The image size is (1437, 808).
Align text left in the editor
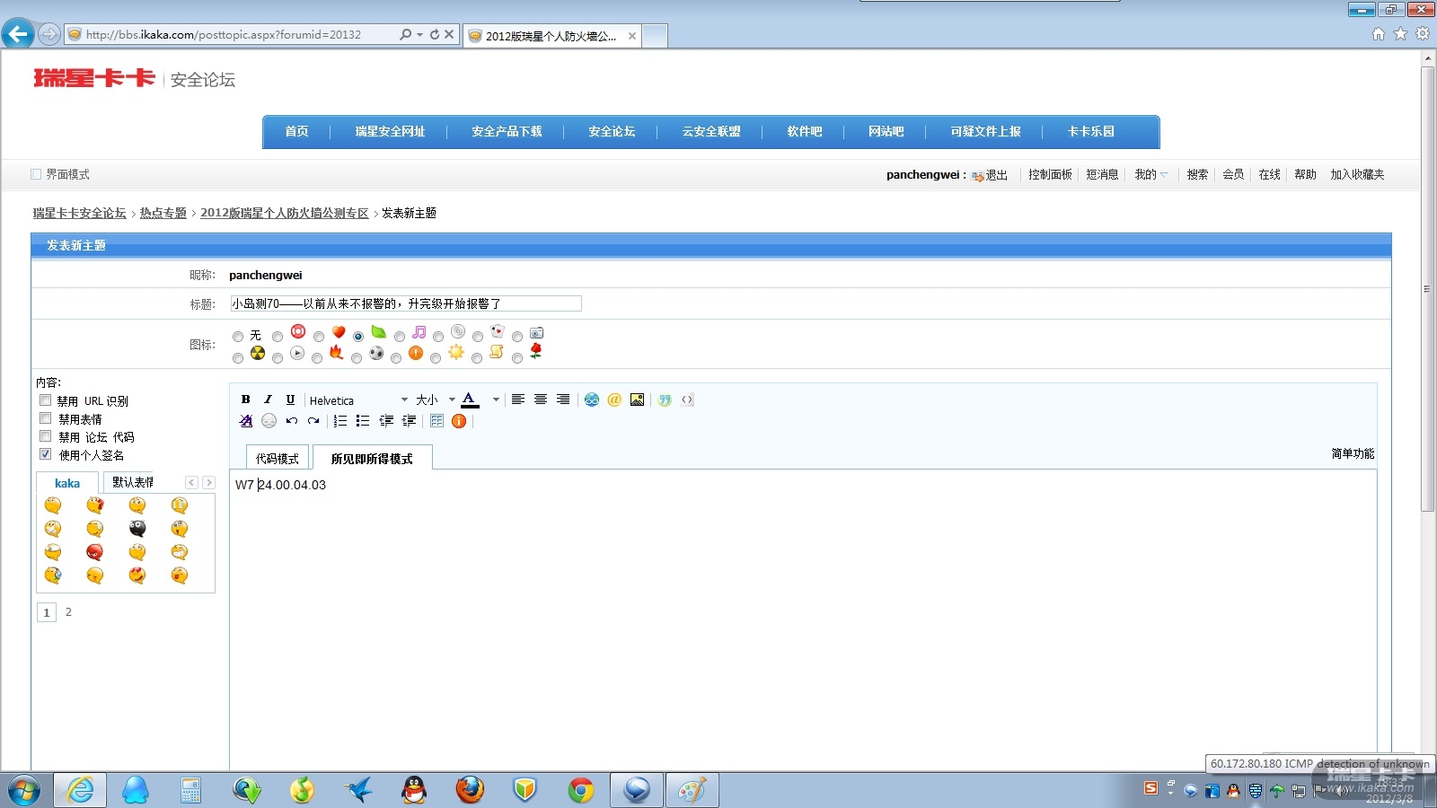point(518,400)
